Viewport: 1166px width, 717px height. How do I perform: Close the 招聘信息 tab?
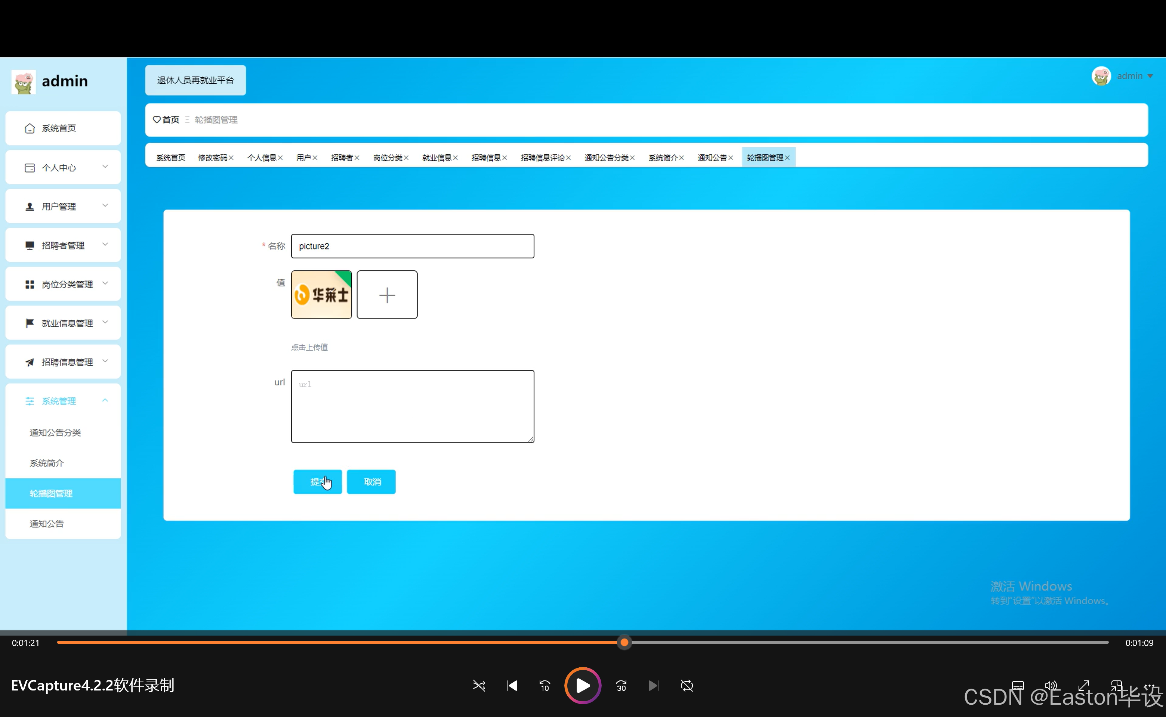pos(505,158)
